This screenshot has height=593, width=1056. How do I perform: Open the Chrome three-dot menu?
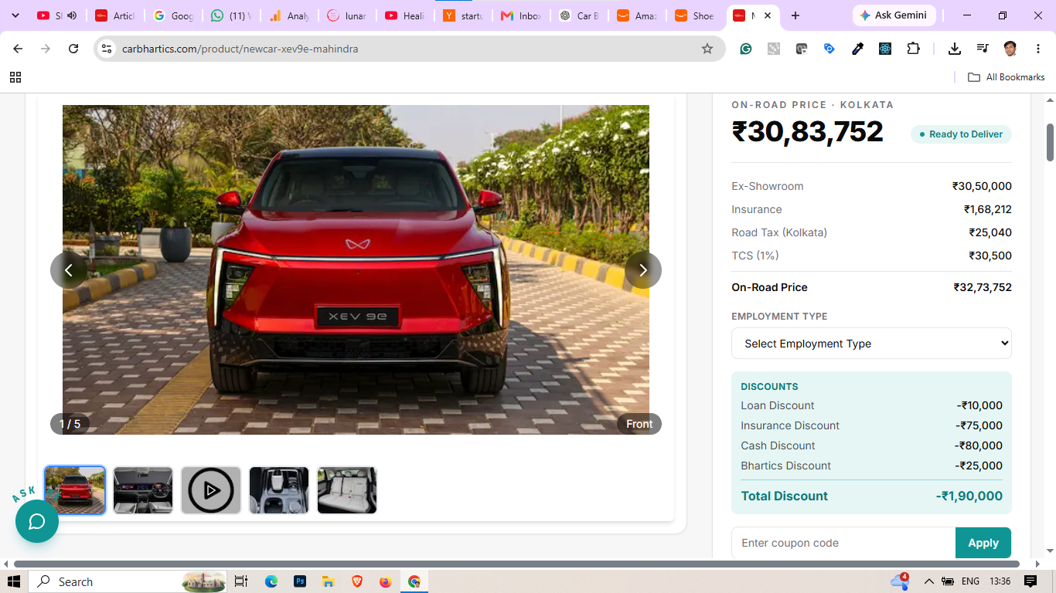click(x=1037, y=49)
